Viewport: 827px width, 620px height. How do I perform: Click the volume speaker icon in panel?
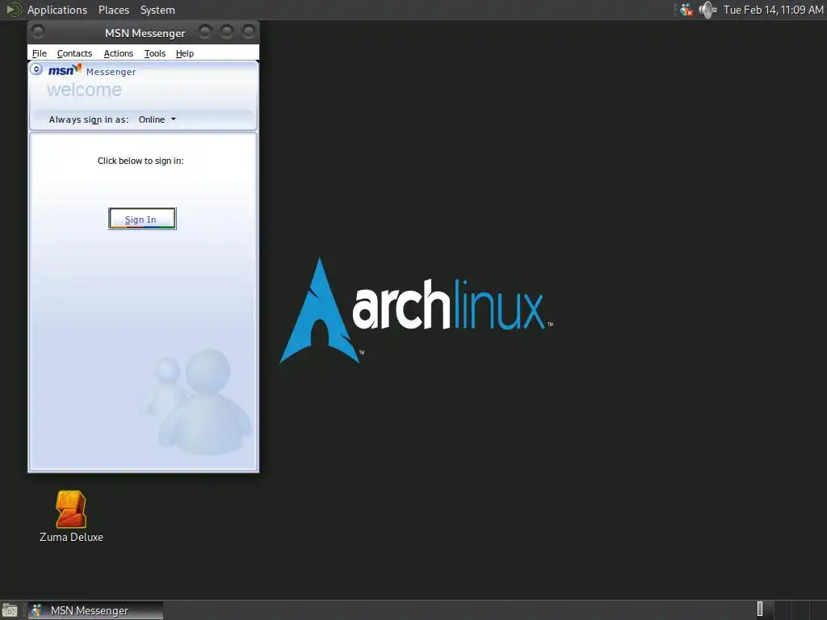(x=707, y=10)
